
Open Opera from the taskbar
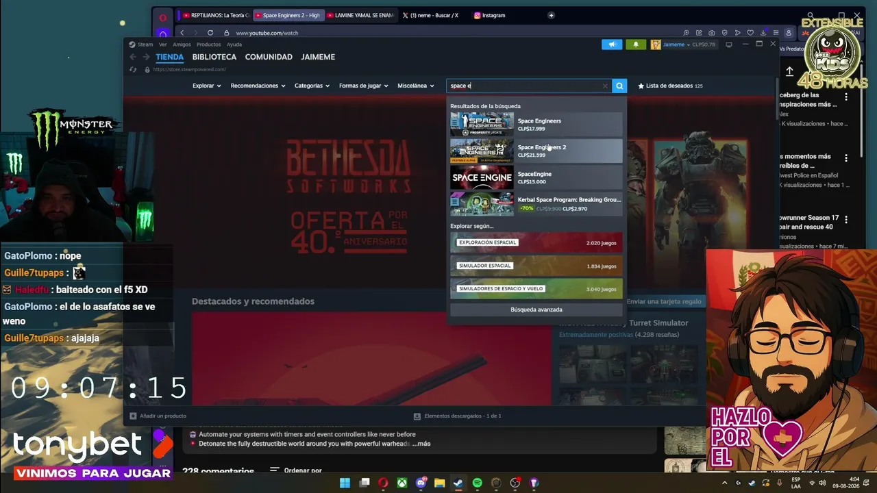[x=383, y=483]
